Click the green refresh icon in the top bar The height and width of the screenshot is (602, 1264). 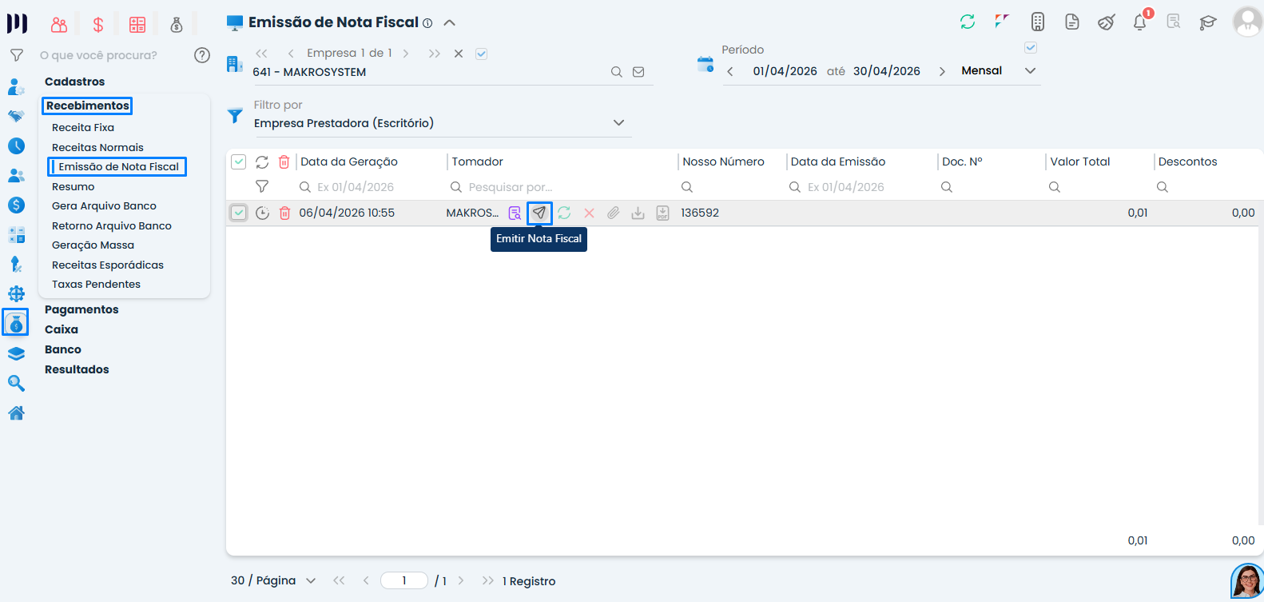pos(968,22)
